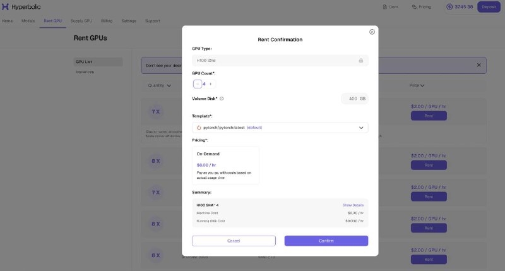Open Docs from the document icon

[384, 7]
